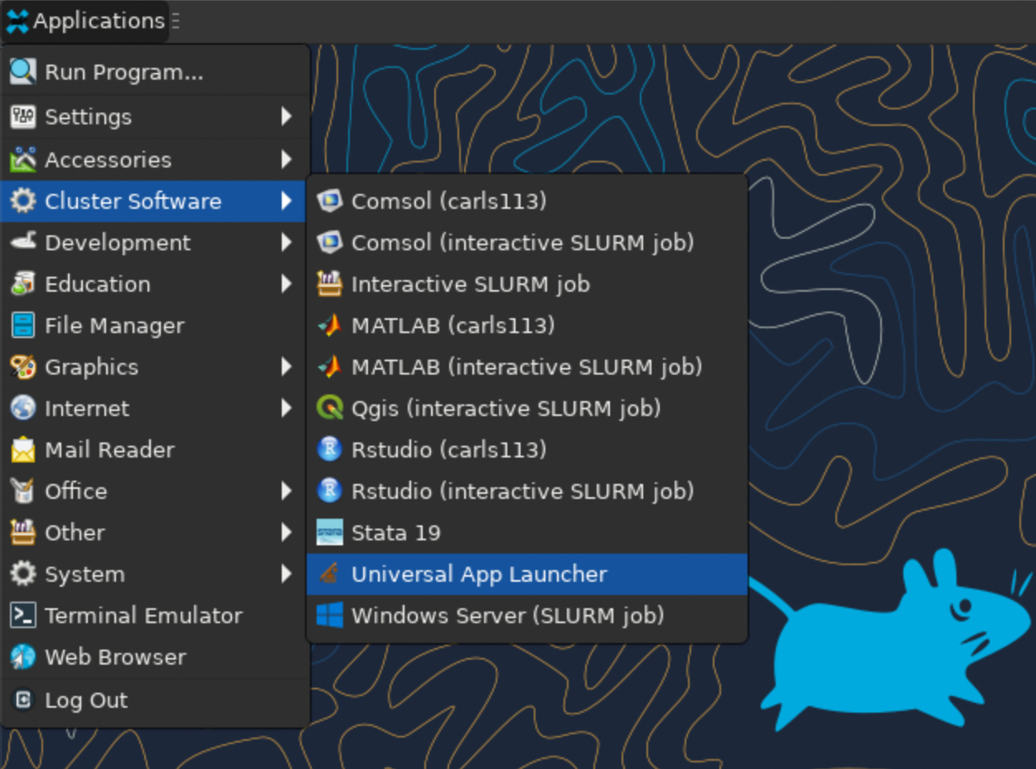Click the Comsol interactive SLURM job icon
This screenshot has height=769, width=1036.
(329, 242)
